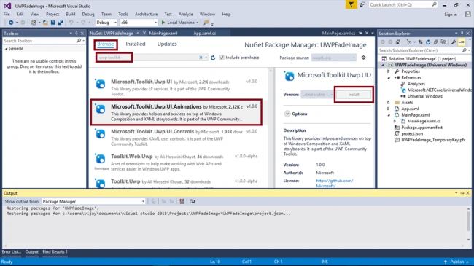Collapse the References node in Solution Explorer
This screenshot has height=266, width=474.
click(389, 78)
